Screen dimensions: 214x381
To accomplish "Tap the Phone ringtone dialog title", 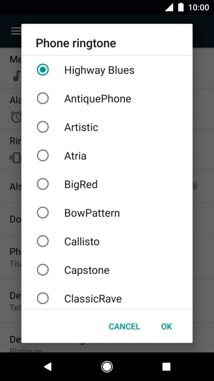I will point(76,43).
